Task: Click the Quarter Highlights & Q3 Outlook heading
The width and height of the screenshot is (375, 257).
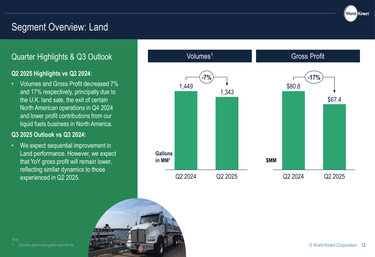Action: coord(62,57)
